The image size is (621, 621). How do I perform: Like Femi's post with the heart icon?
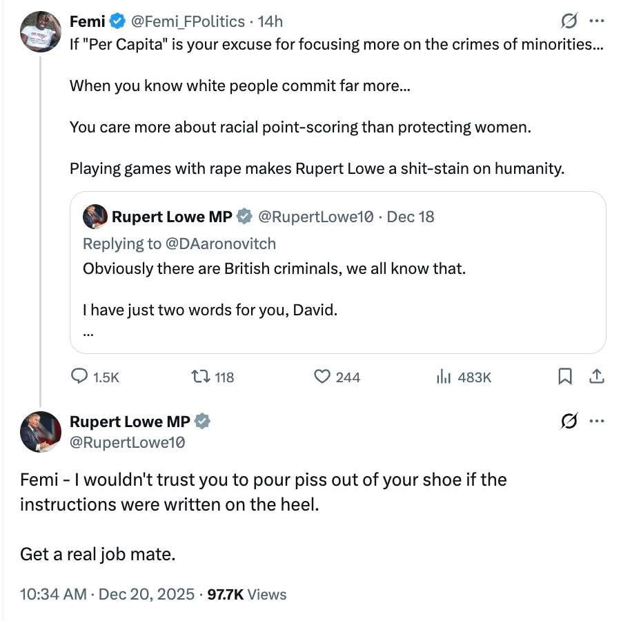point(322,377)
